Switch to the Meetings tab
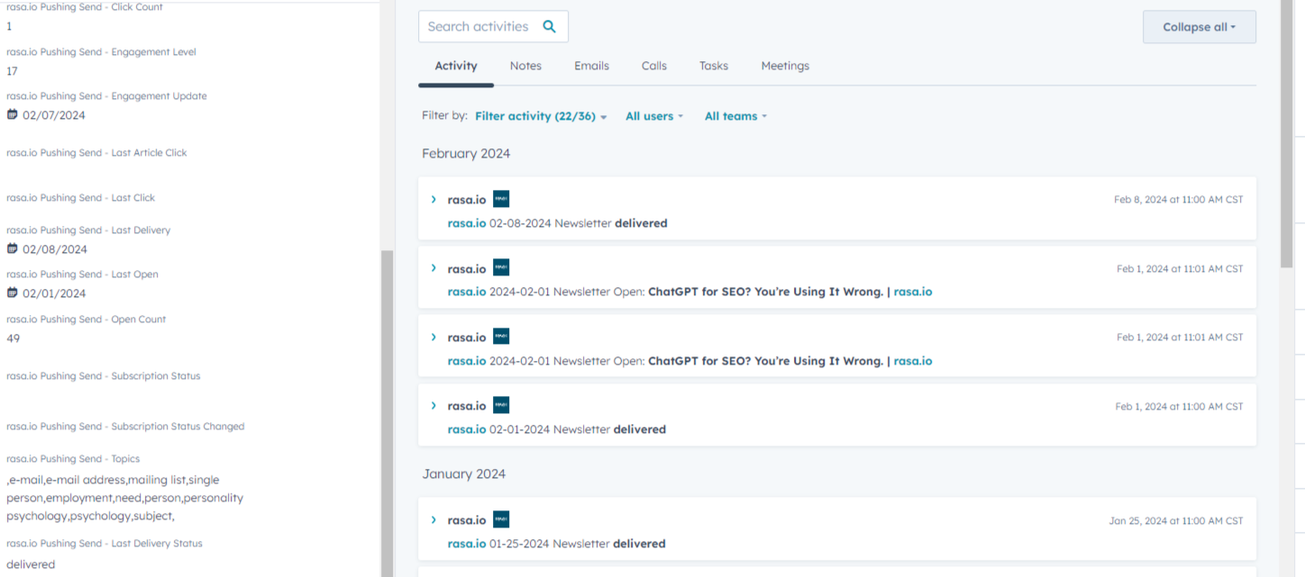The width and height of the screenshot is (1305, 577). 785,66
